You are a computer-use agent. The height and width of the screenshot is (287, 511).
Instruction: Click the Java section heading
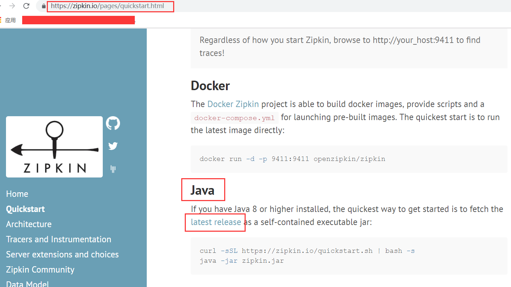202,190
